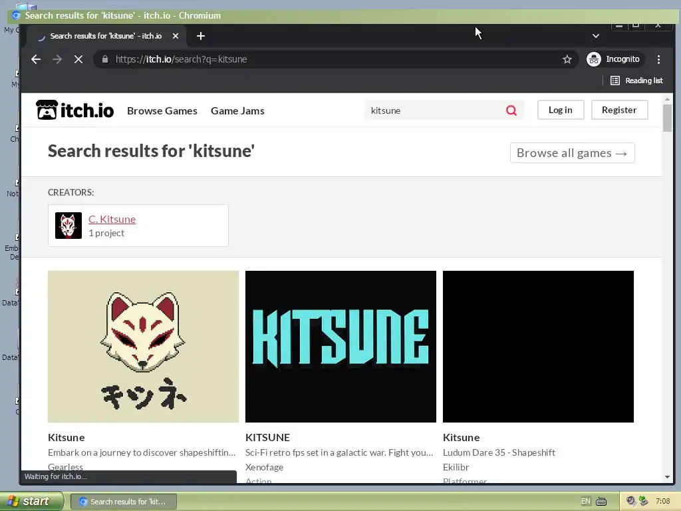
Task: Click the system tray clock 7:08
Action: (663, 502)
